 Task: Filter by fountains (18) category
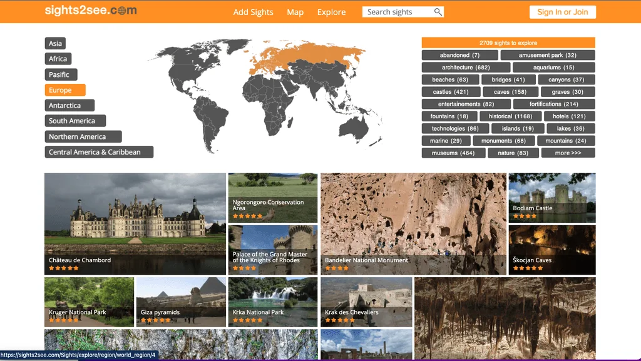click(449, 116)
